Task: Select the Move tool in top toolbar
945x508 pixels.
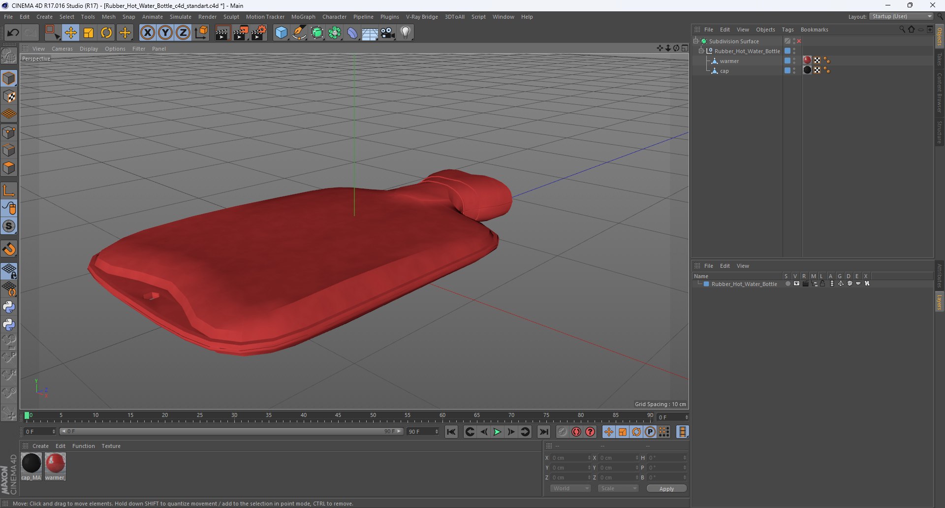Action: pos(70,33)
